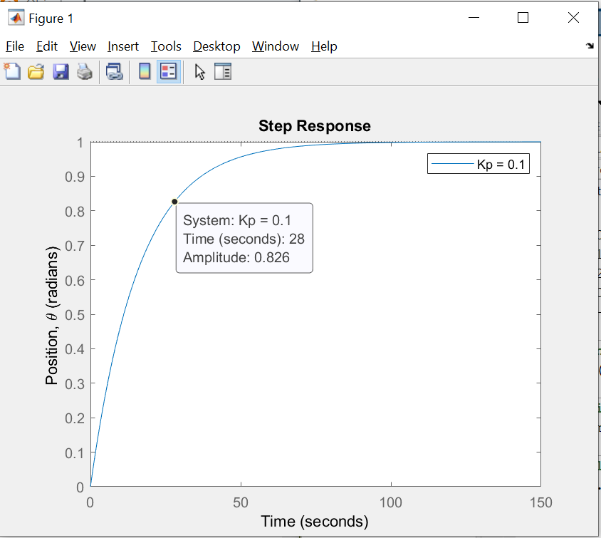Open the Insert menu
The image size is (601, 538).
(x=123, y=46)
